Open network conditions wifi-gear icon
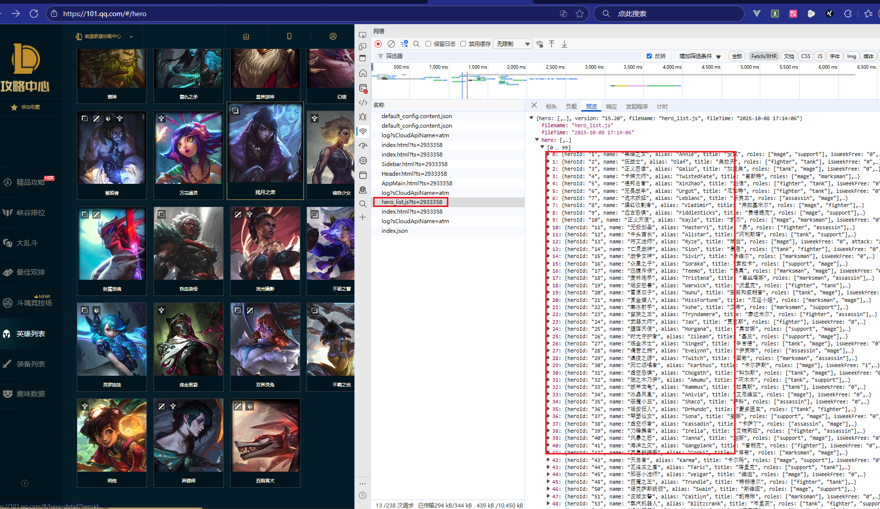This screenshot has width=880, height=509. (x=539, y=44)
